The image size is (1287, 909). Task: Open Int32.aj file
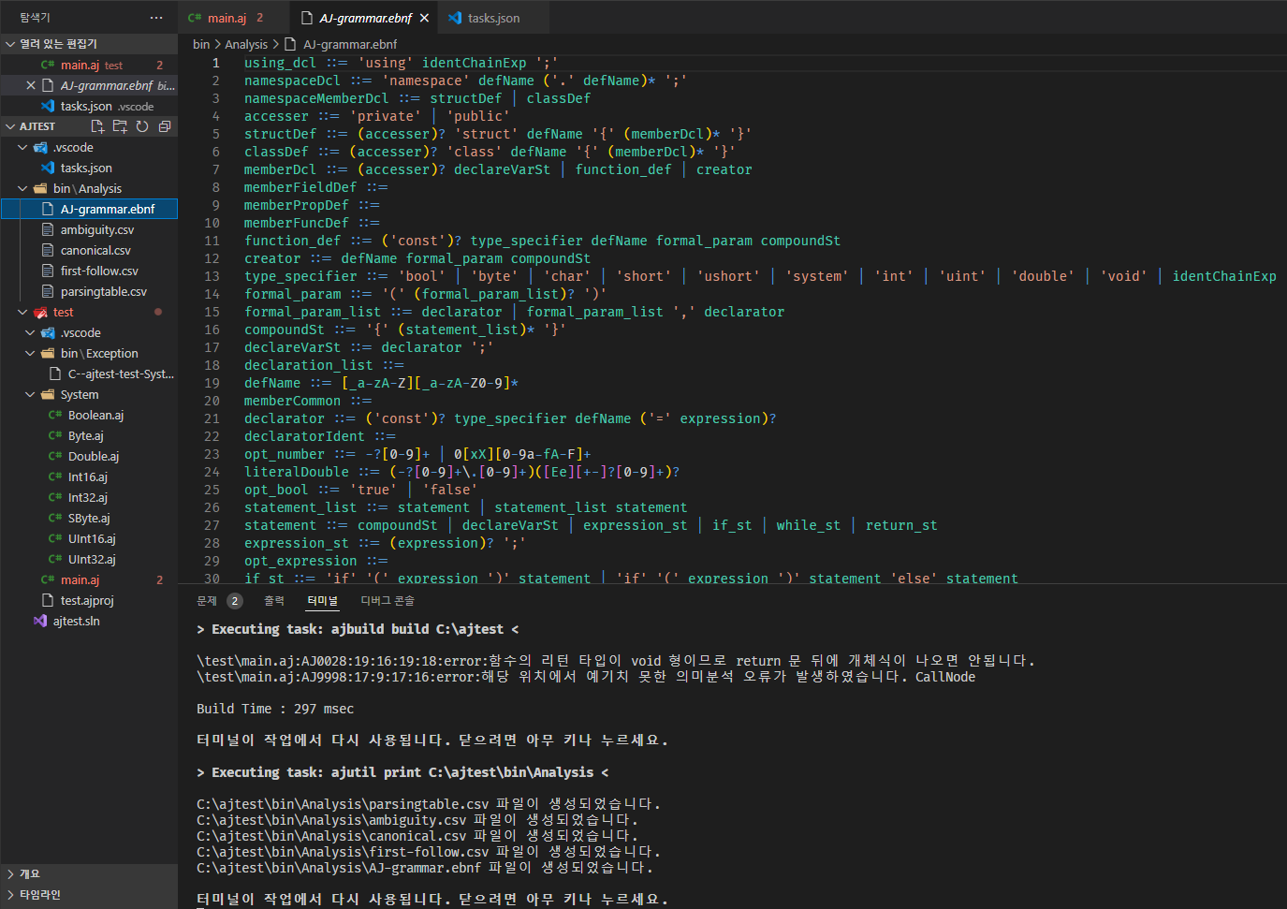coord(89,497)
